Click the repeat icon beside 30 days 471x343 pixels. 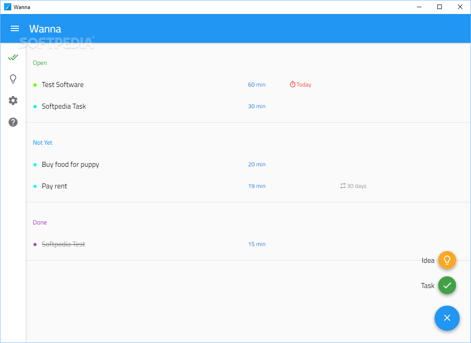pos(343,186)
